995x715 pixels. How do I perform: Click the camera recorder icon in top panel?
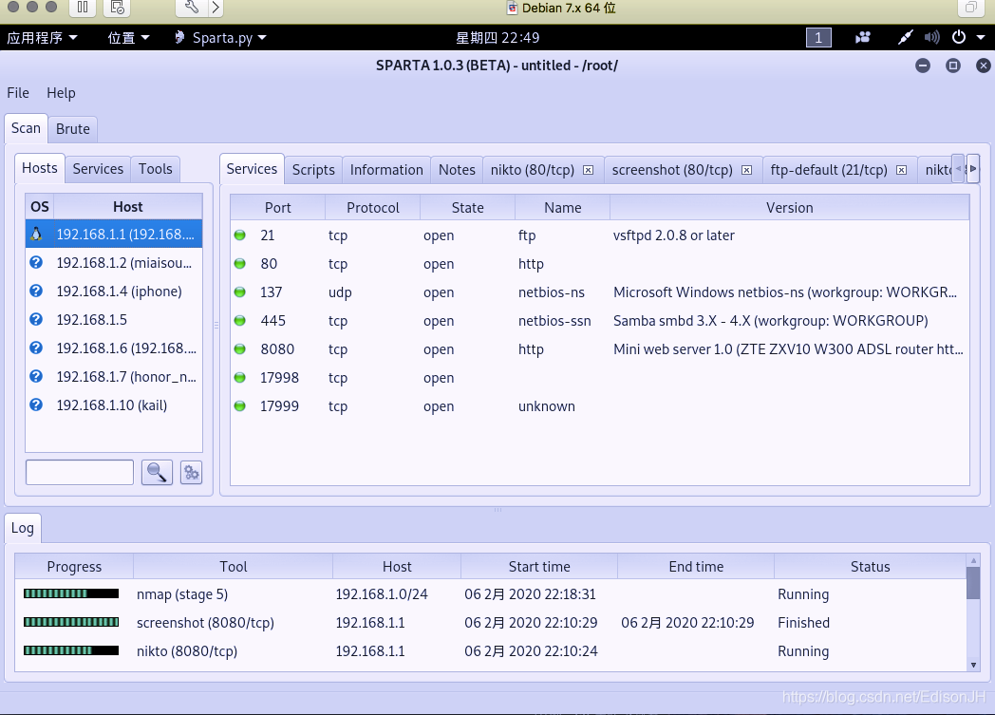[862, 37]
